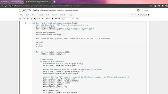Click the Python logo icon
Viewport: 168px width, 94px height.
click(138, 10)
